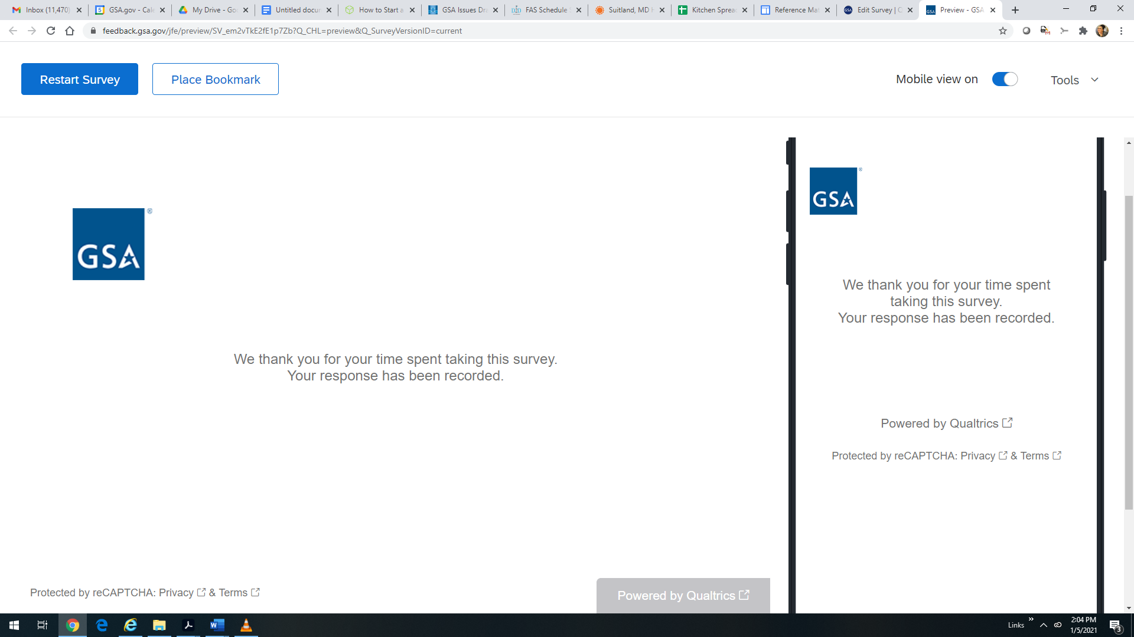Open Chrome's three-dot menu
1134x637 pixels.
[1121, 31]
